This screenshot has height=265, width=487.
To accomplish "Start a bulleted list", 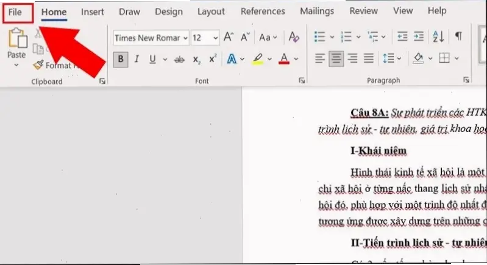I will pos(319,36).
